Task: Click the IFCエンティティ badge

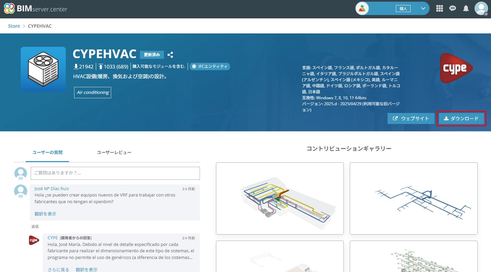Action: [x=210, y=66]
